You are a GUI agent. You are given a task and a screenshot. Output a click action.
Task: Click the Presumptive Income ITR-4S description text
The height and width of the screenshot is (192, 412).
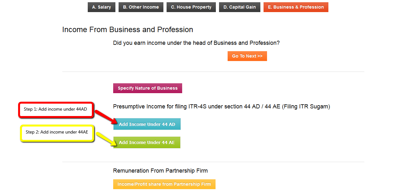(221, 106)
